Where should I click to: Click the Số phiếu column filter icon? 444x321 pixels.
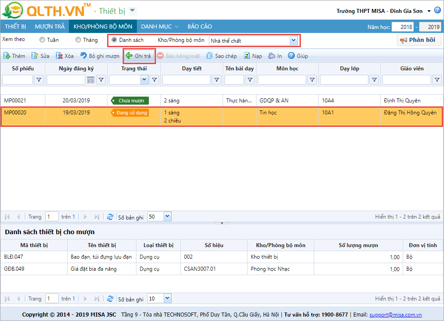point(39,80)
